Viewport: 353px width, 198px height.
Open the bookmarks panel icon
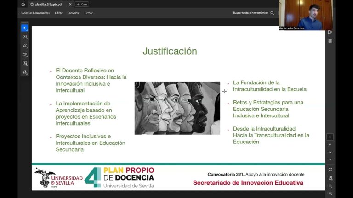coord(330,33)
